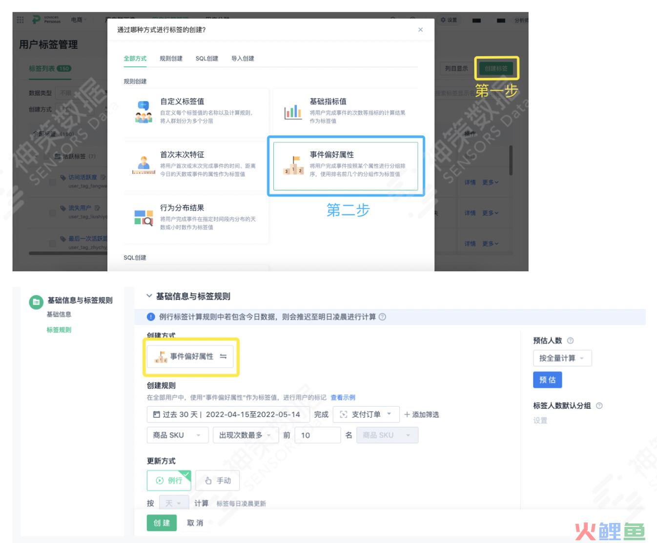Open 更多 menu in 访问活跃度 row
The image size is (657, 543).
tap(491, 182)
